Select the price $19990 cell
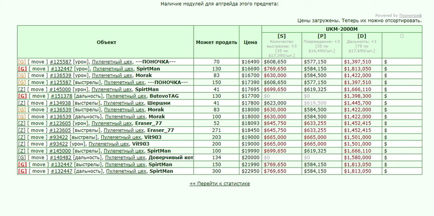434x216 pixels. tap(251, 151)
